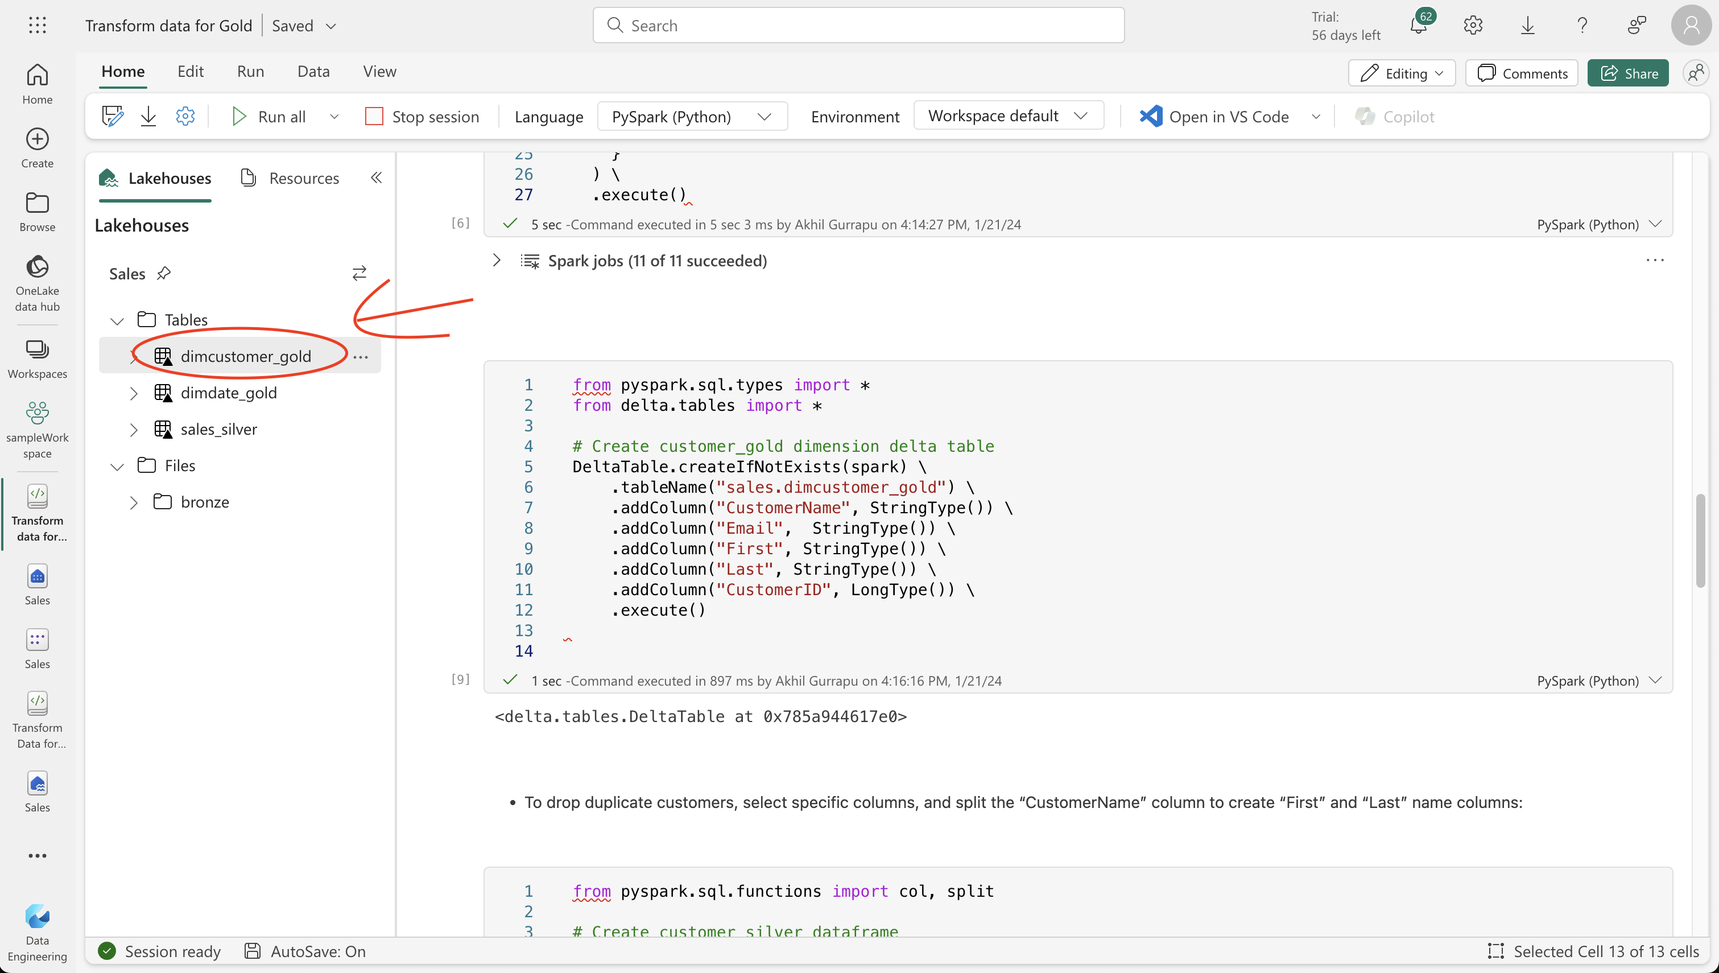The height and width of the screenshot is (973, 1719).
Task: Open OneLake data hub
Action: 38,283
